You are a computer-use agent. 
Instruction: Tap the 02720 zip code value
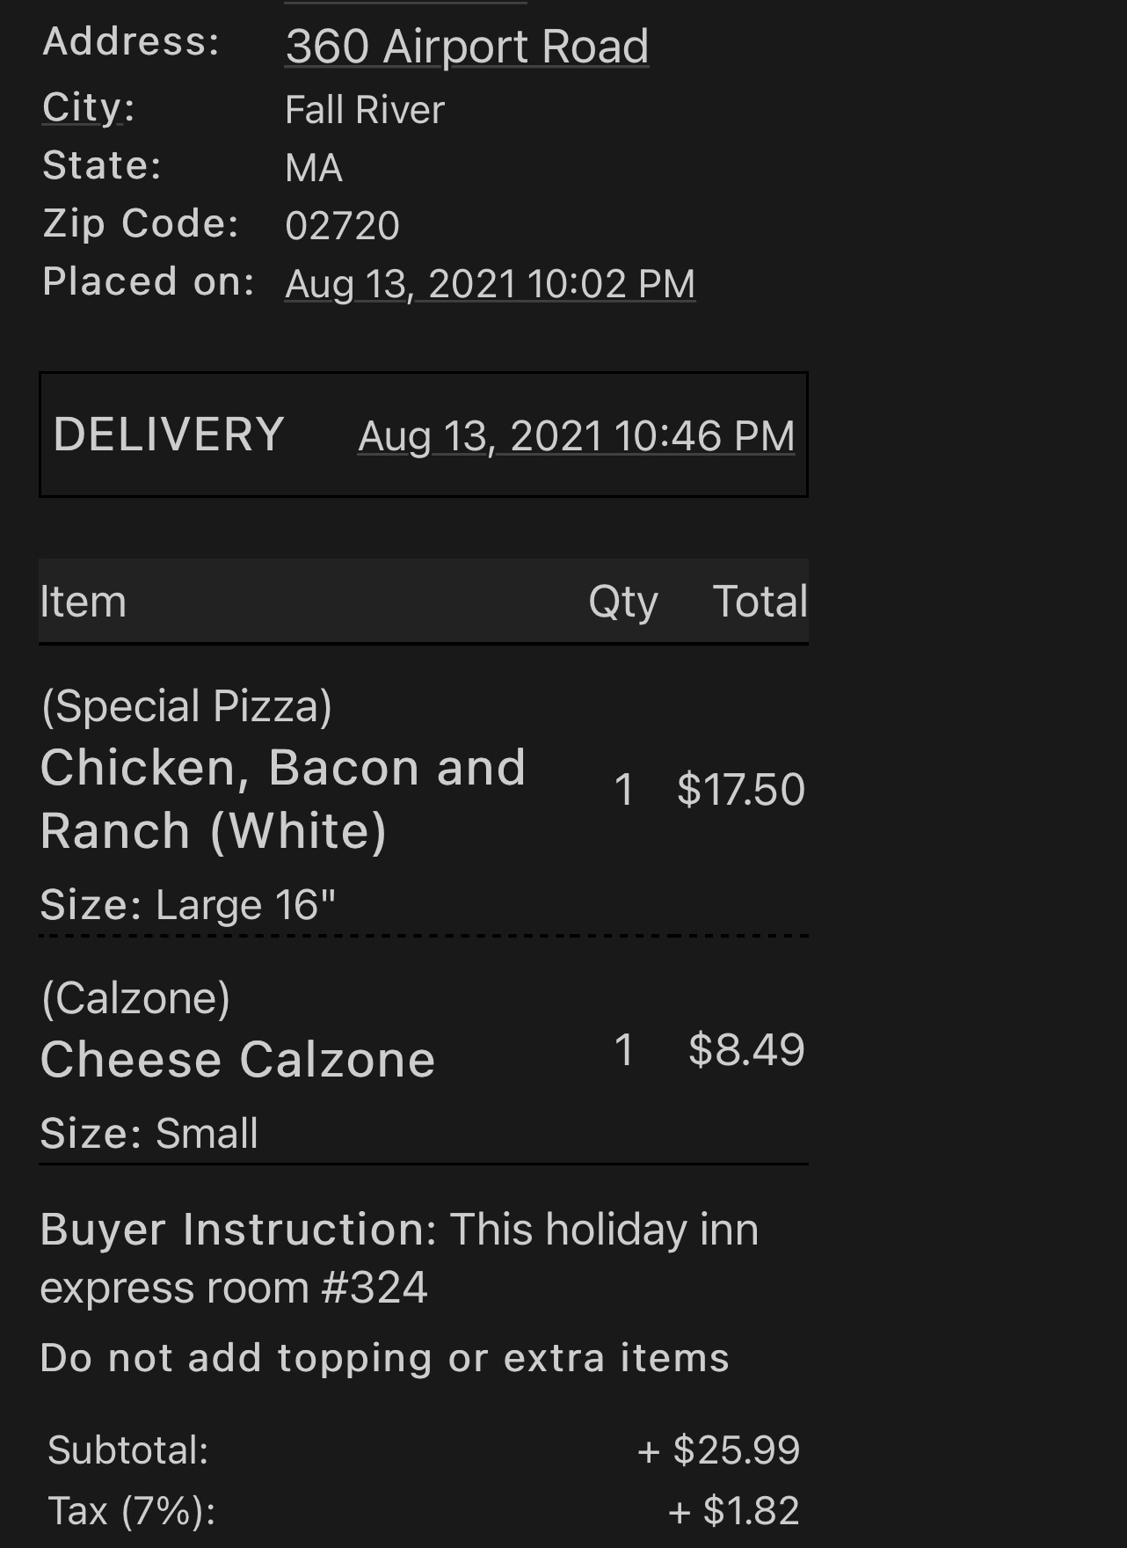342,226
